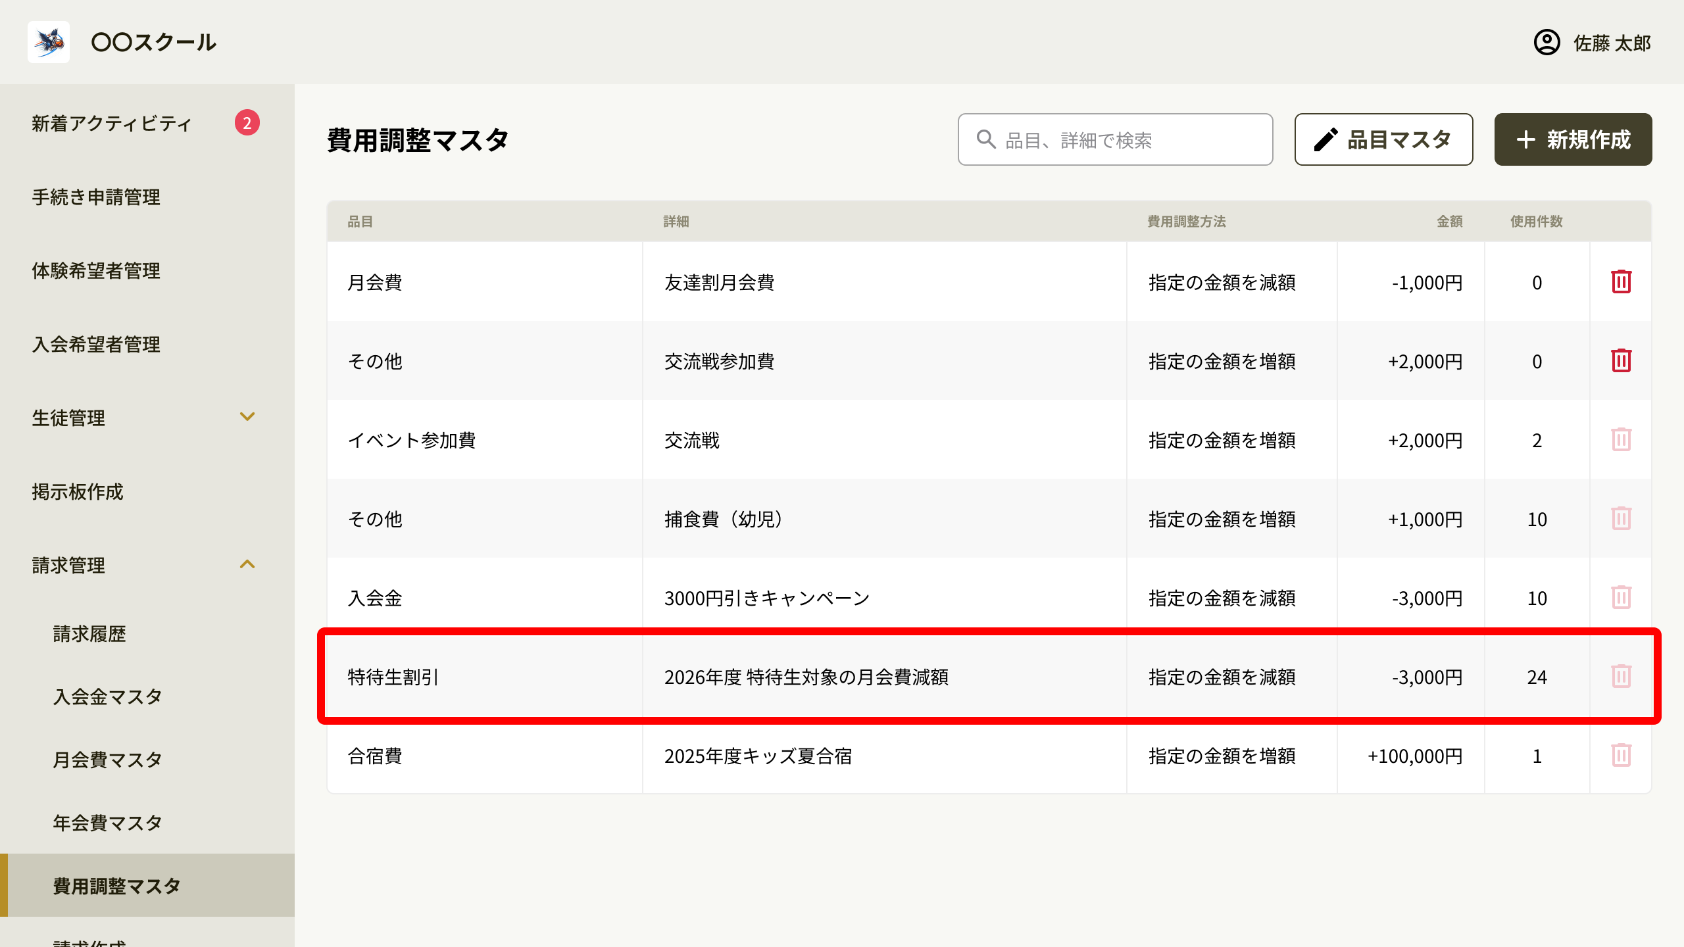Image resolution: width=1684 pixels, height=947 pixels.
Task: Go to 手続き申請管理 page
Action: point(147,197)
